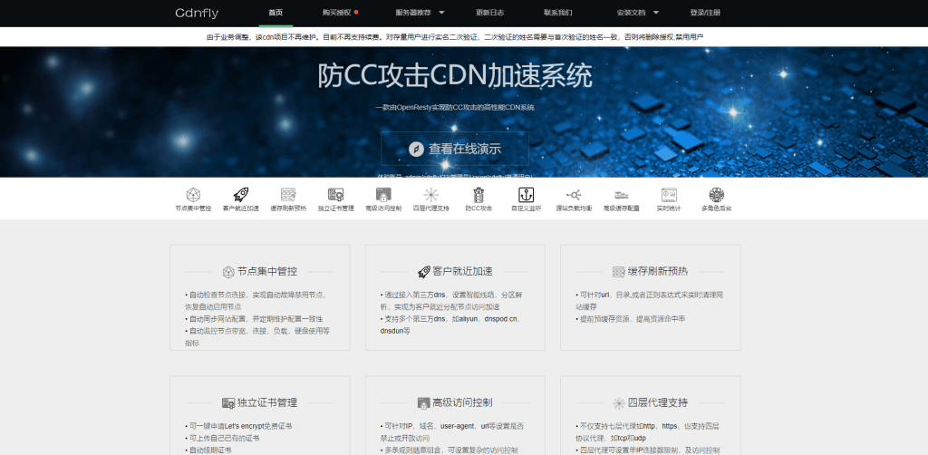Image resolution: width=928 pixels, height=455 pixels.
Task: Open the 独立证书管理 certificate icon
Action: (335, 195)
